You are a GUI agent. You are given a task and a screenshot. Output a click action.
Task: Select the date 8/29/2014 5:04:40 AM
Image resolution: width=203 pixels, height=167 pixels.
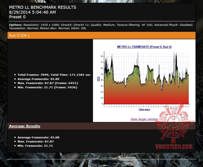tap(32, 12)
